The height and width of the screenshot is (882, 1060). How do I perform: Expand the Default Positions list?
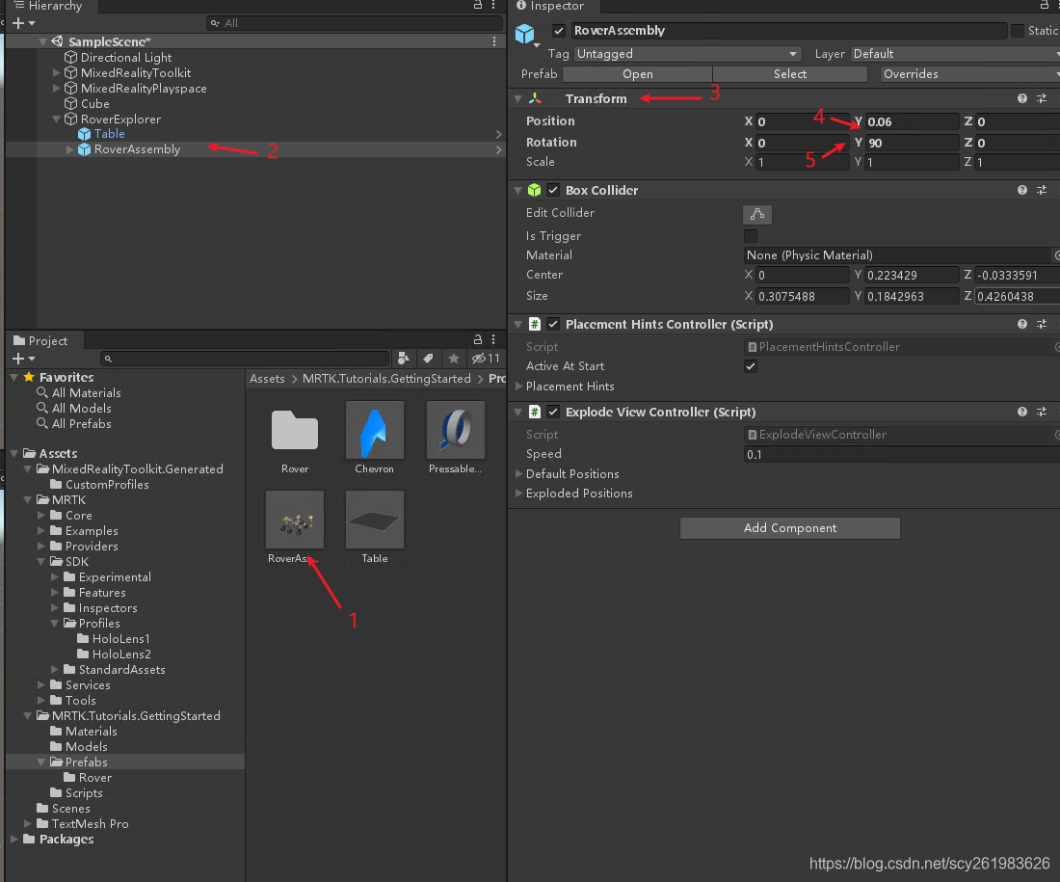(x=519, y=473)
